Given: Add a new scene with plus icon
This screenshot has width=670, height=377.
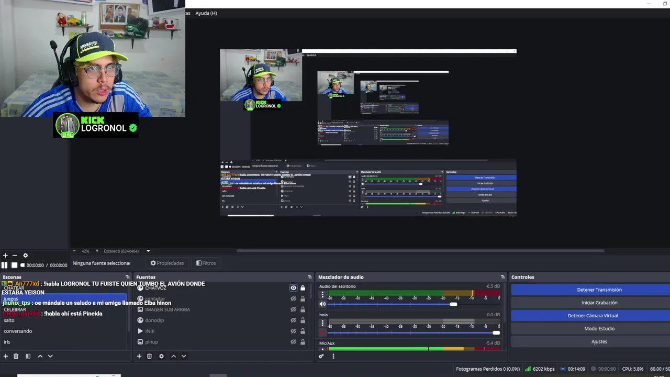Looking at the screenshot, I should (x=6, y=356).
